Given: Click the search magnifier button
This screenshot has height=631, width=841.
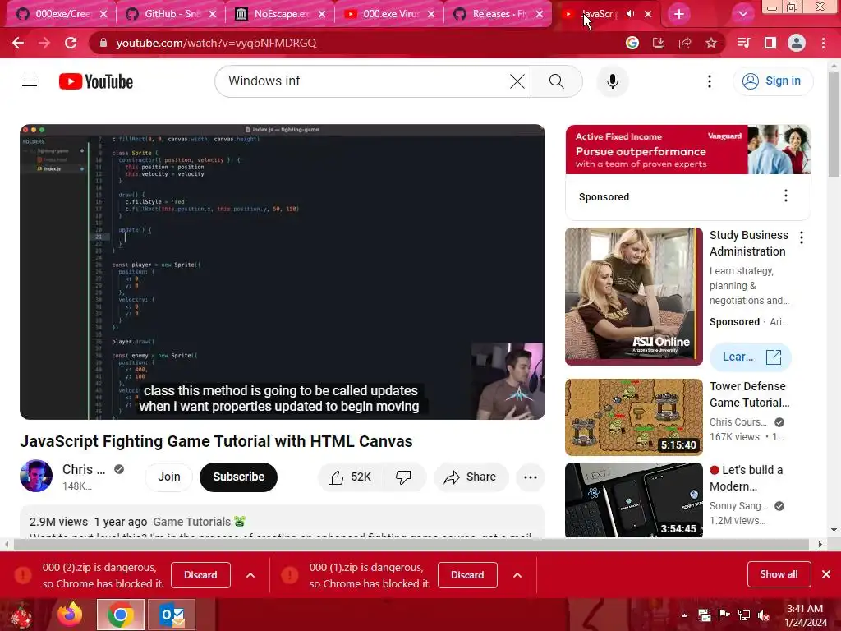Looking at the screenshot, I should coord(557,81).
